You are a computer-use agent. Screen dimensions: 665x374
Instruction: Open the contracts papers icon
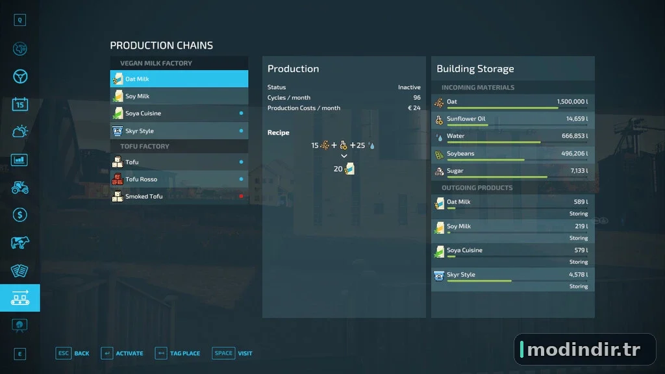click(x=20, y=271)
